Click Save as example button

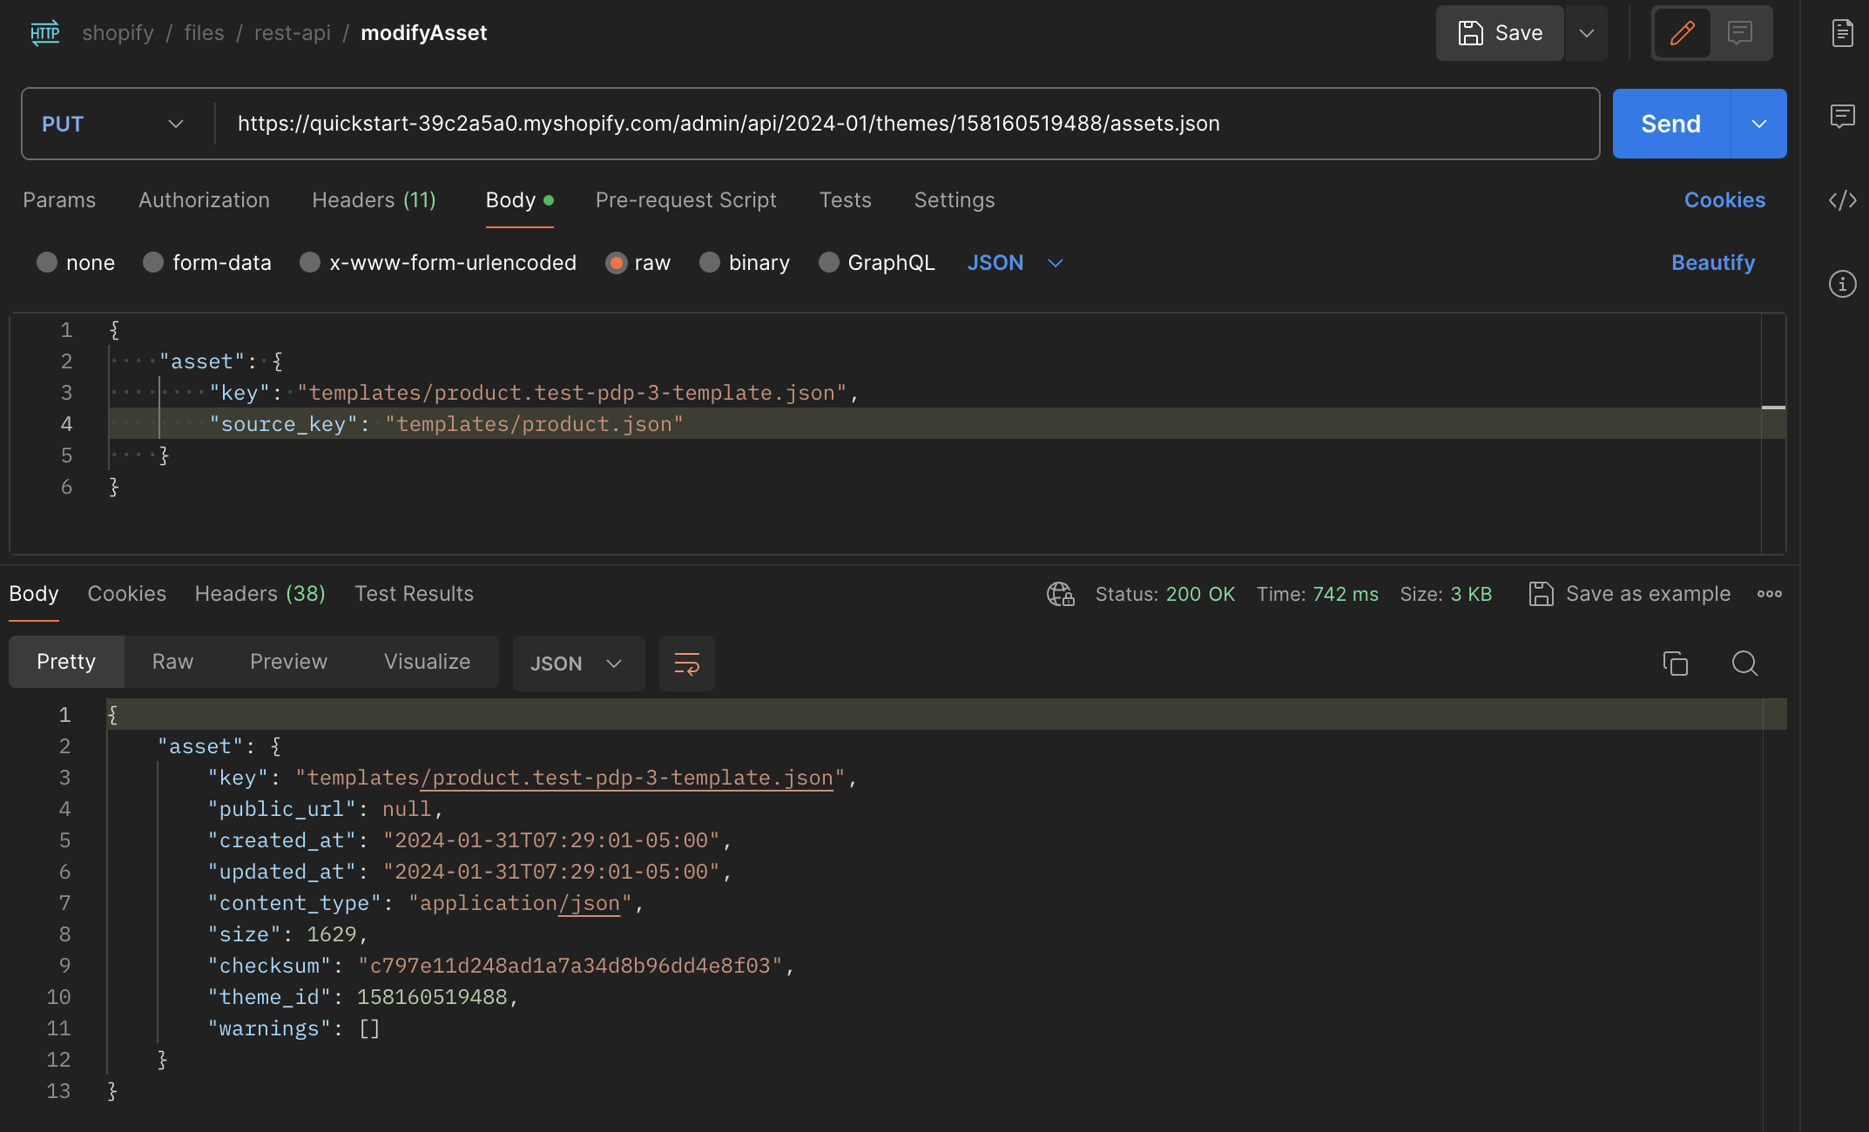pyautogui.click(x=1629, y=594)
